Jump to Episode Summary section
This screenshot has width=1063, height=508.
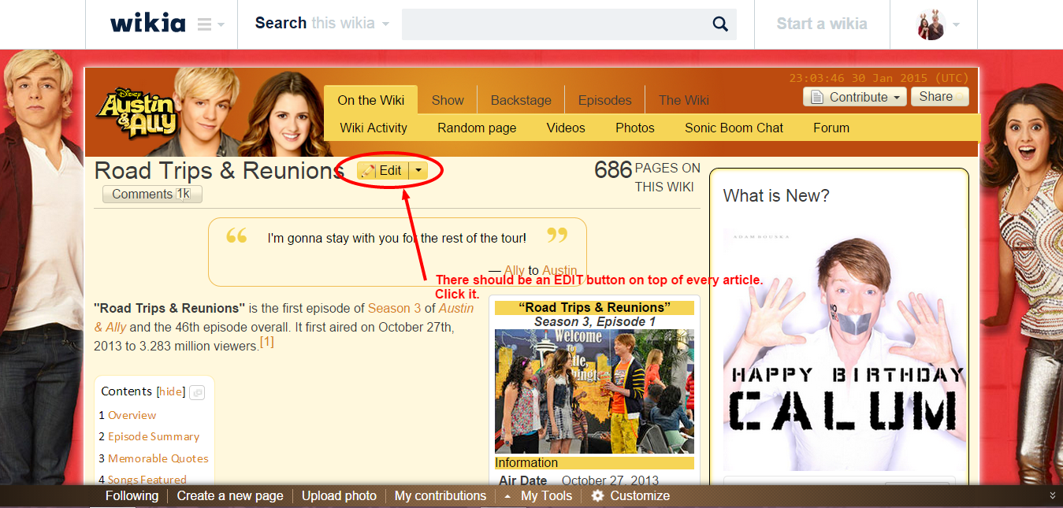(154, 436)
